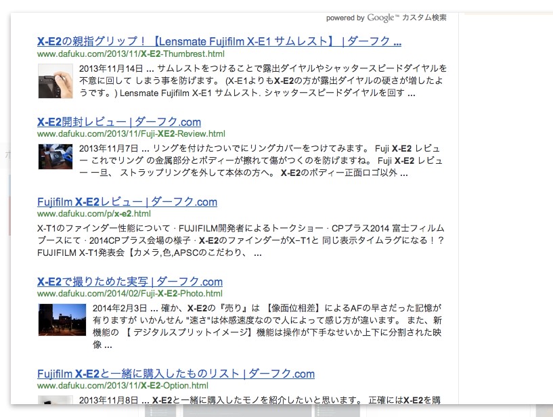Viewport: 553px width, 417px height.
Task: Click URL www.dafuku.com/p/x-e2.html
Action: (94, 214)
